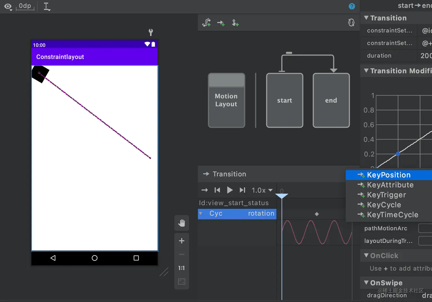Select the start constraint set

point(285,100)
